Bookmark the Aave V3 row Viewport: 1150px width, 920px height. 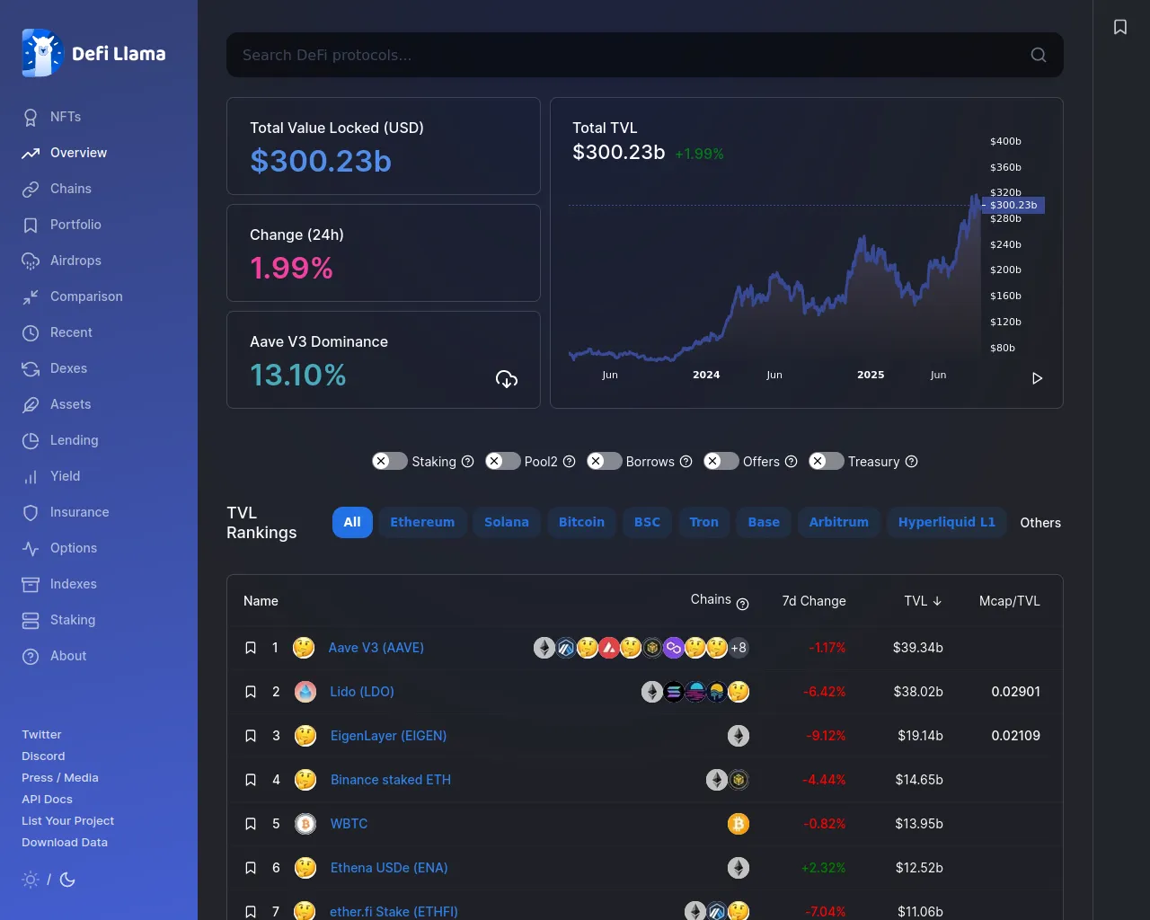pos(251,648)
